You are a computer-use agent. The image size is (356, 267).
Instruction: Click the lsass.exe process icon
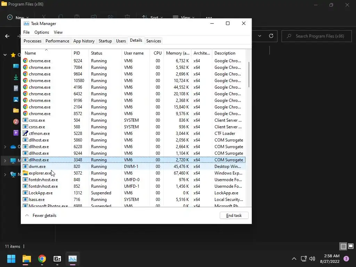(x=25, y=199)
